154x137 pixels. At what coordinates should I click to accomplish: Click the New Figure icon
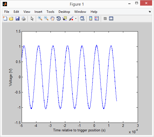tap(5, 18)
